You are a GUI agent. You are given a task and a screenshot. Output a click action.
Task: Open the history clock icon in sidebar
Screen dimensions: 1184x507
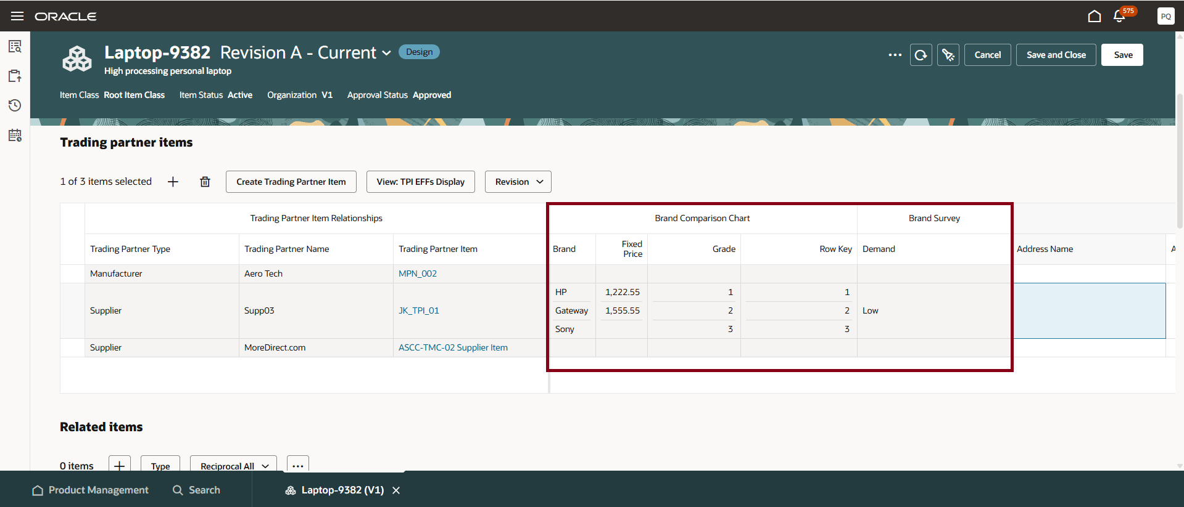(x=15, y=105)
